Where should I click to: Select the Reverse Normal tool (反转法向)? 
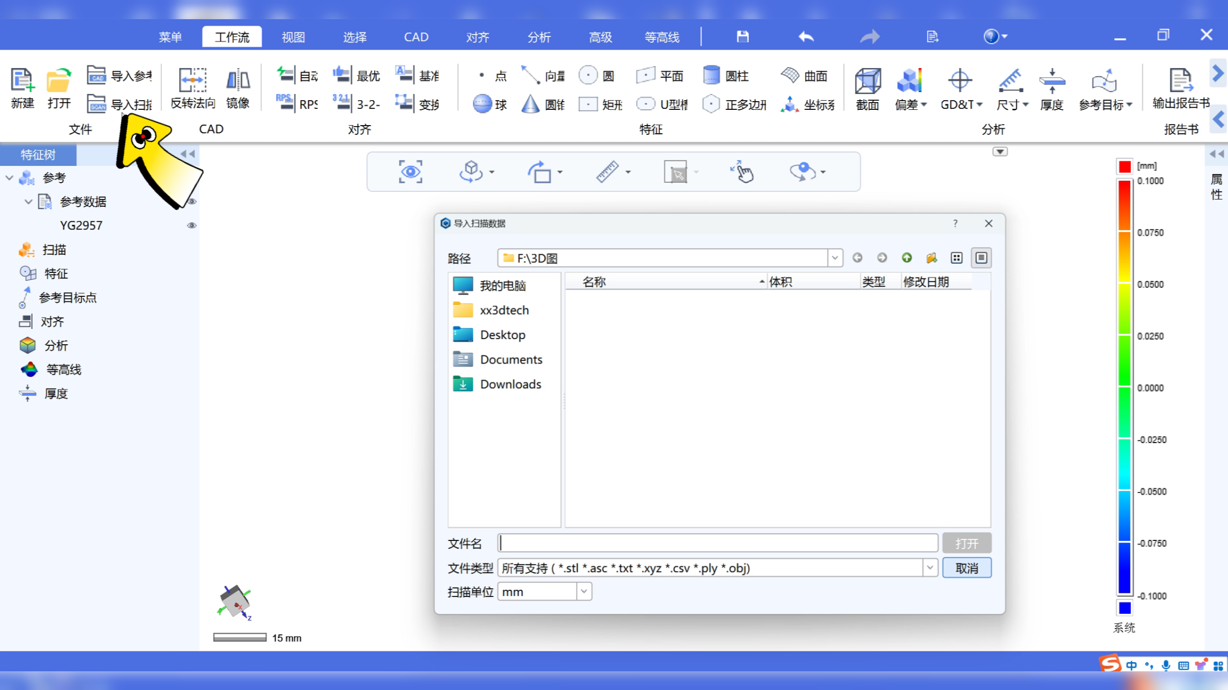[x=193, y=88]
